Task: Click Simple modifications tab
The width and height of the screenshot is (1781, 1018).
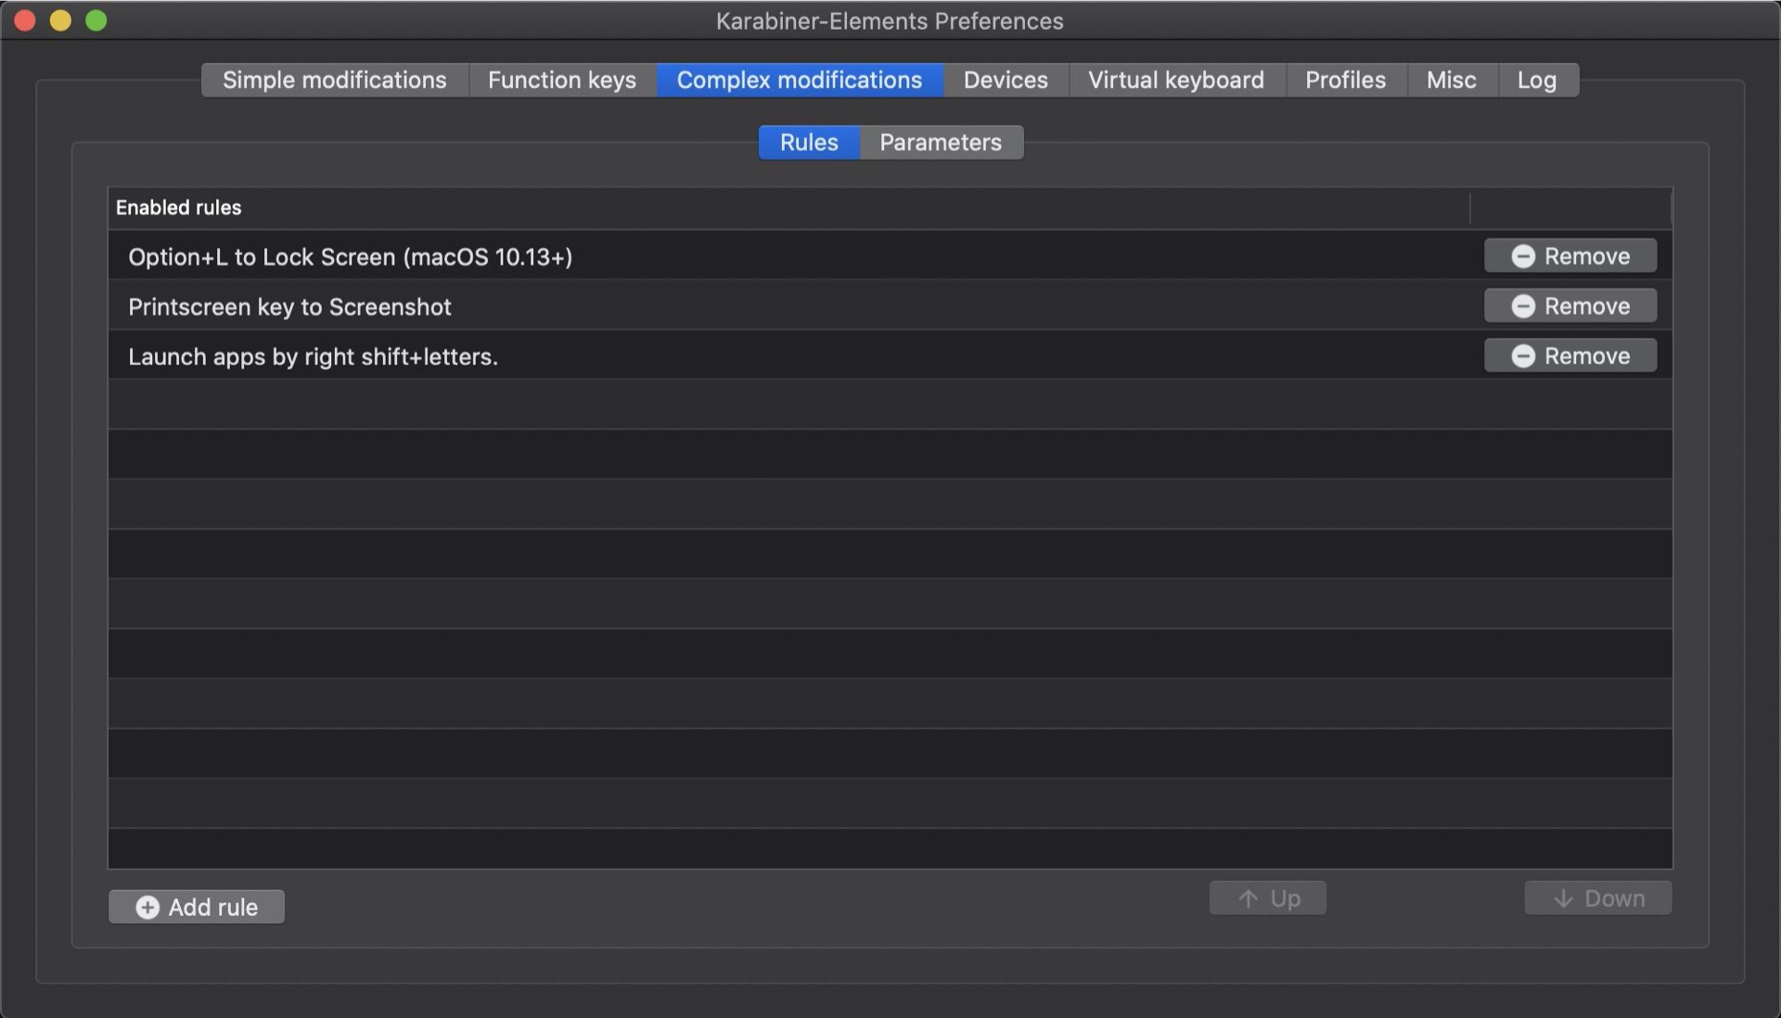Action: tap(334, 80)
